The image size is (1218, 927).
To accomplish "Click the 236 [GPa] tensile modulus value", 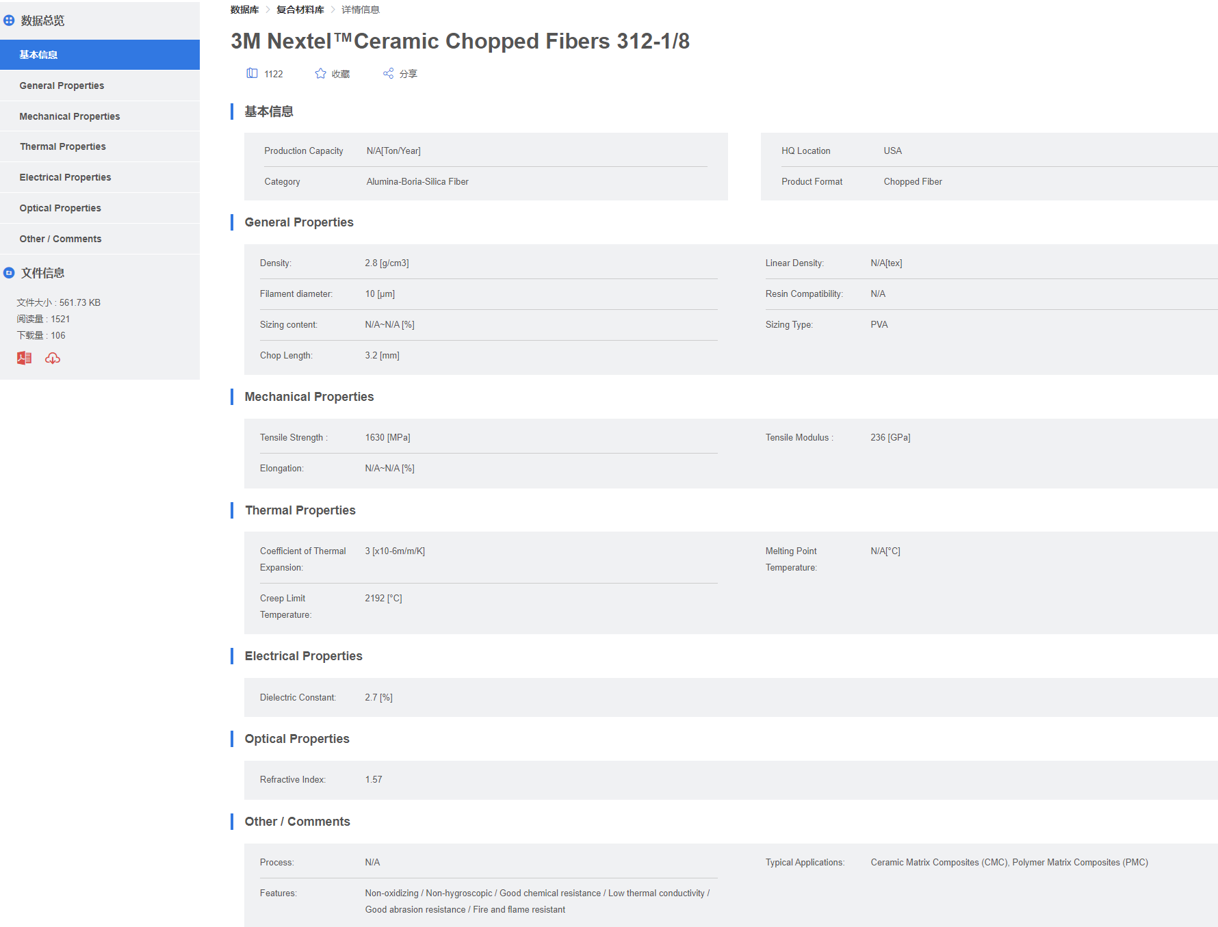I will [890, 438].
